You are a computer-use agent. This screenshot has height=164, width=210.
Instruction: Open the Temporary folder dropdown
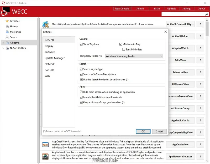pyautogui.click(x=161, y=56)
